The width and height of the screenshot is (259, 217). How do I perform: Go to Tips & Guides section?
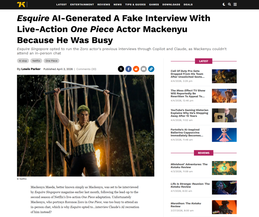pyautogui.click(x=135, y=5)
